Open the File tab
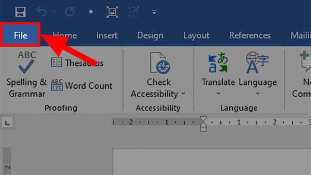This screenshot has width=311, height=175. click(x=21, y=35)
